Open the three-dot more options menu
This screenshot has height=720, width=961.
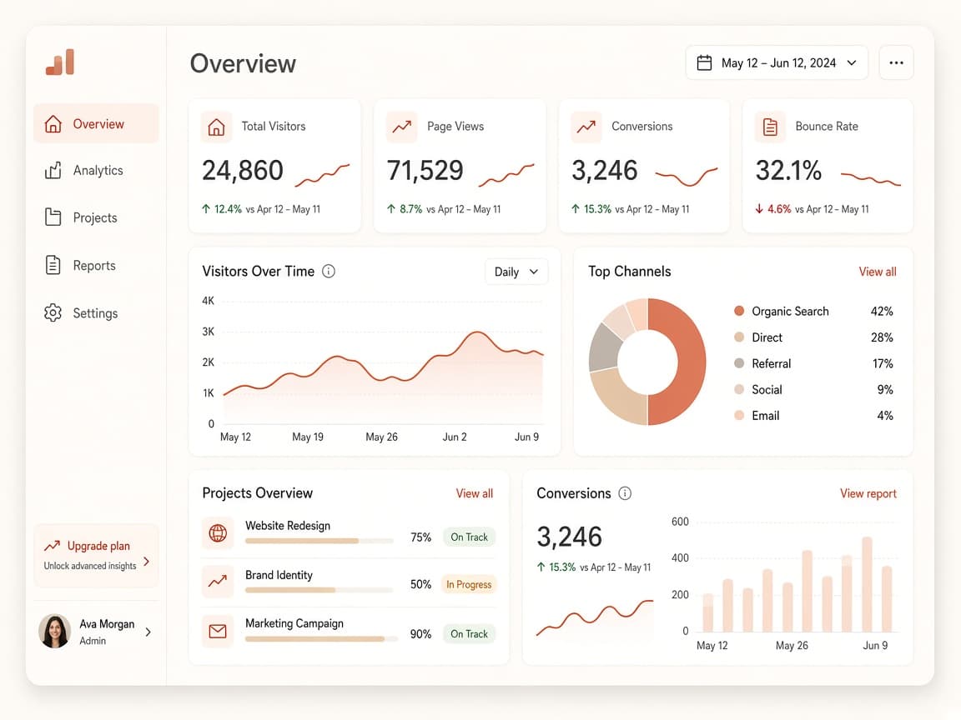pos(896,62)
